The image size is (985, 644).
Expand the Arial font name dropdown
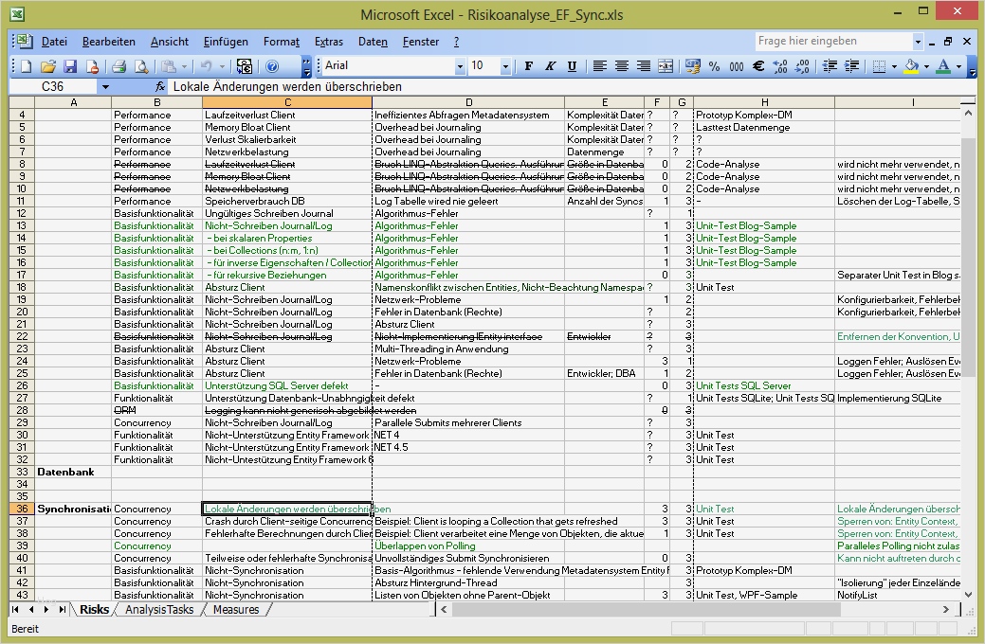[x=460, y=66]
